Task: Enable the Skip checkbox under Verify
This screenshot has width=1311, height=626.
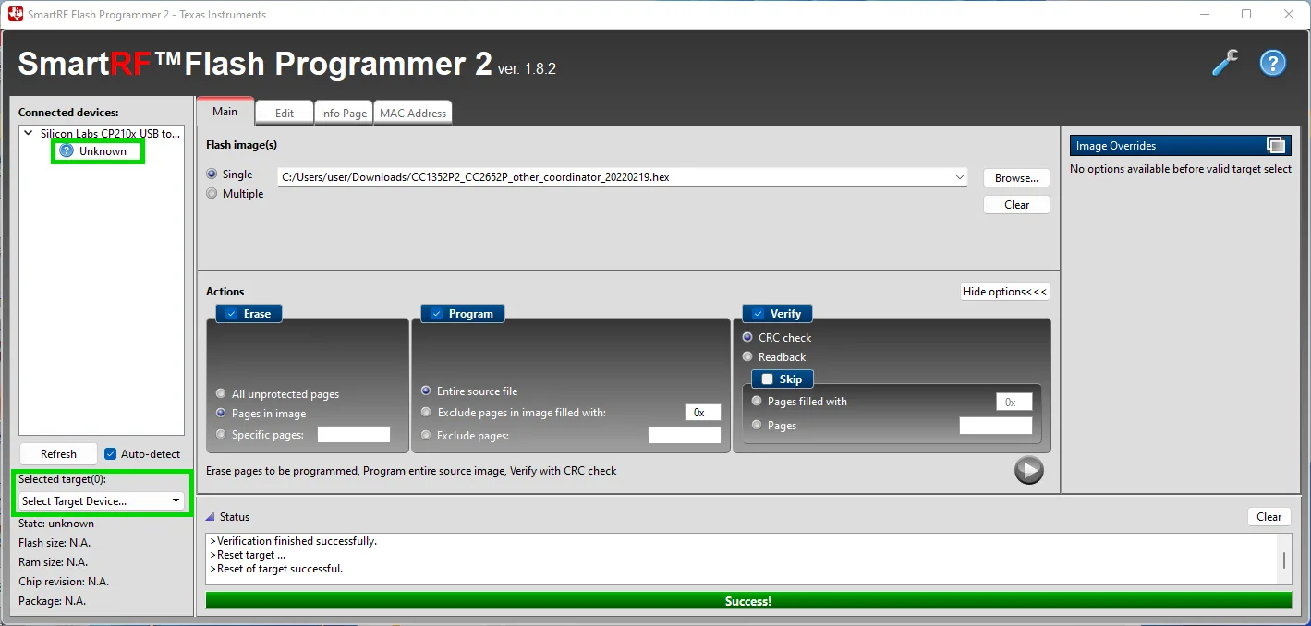Action: pyautogui.click(x=767, y=379)
